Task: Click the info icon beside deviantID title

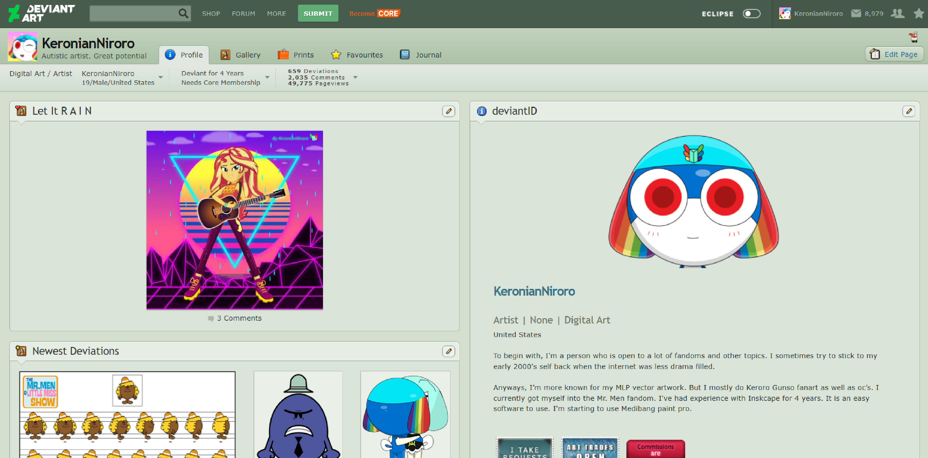Action: coord(482,111)
